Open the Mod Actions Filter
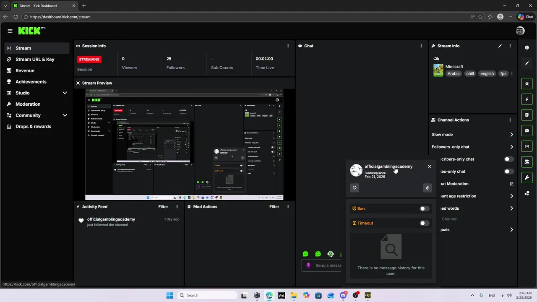Screen dimensions: 537x302 (x=274, y=207)
